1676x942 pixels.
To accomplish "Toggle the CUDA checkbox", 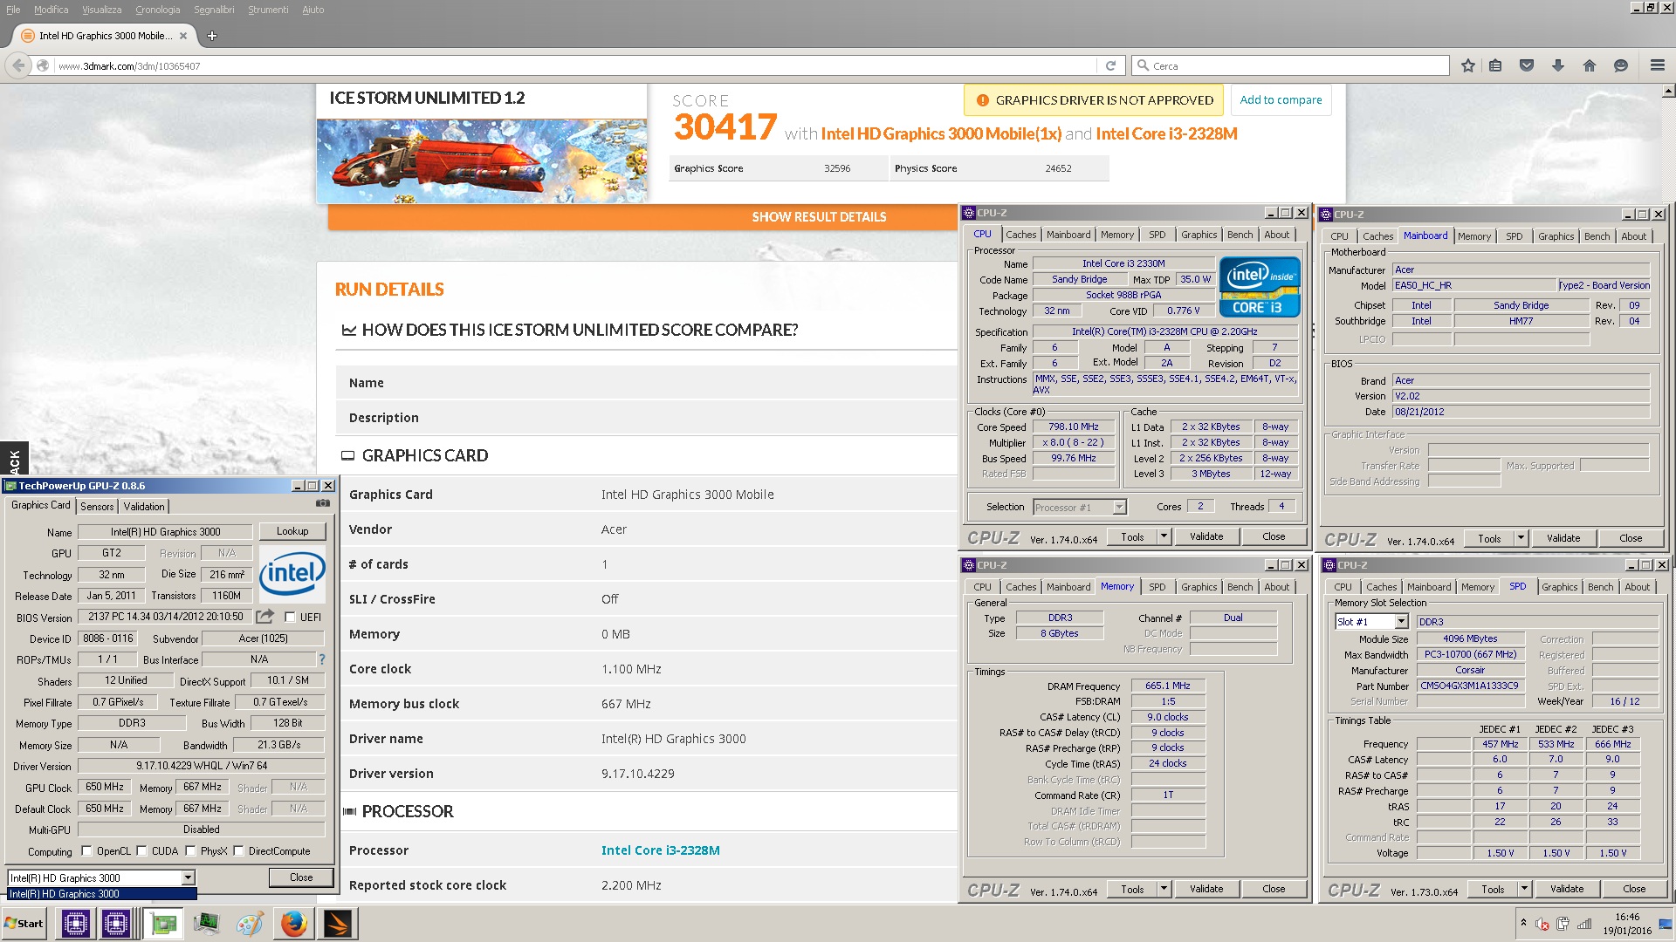I will click(141, 851).
